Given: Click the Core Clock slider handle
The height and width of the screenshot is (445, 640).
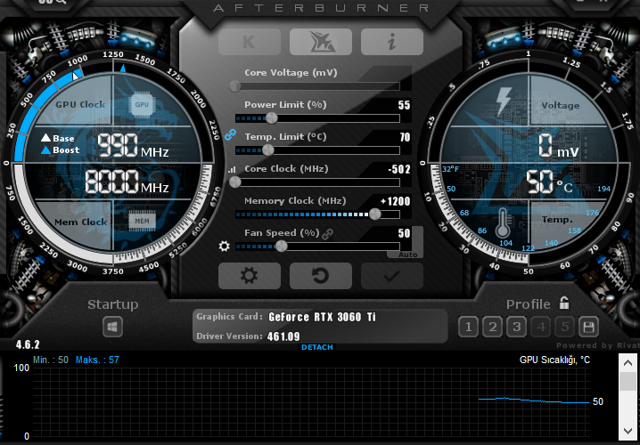Looking at the screenshot, I should tap(235, 182).
